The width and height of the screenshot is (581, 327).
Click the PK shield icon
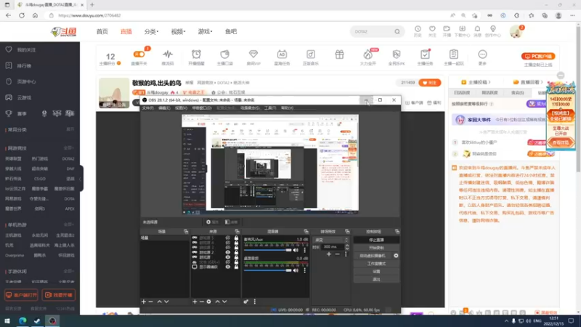point(397,54)
